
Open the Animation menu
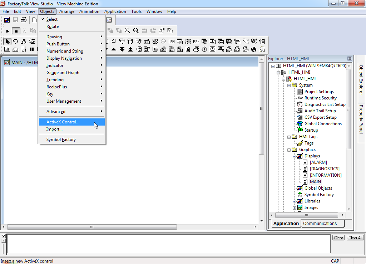point(89,11)
